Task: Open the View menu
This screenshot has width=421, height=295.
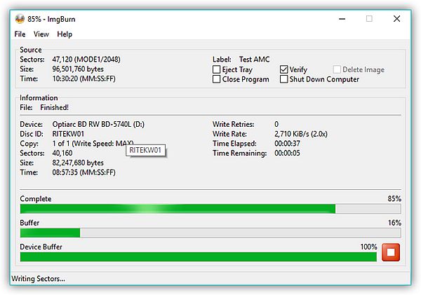Action: (x=41, y=34)
